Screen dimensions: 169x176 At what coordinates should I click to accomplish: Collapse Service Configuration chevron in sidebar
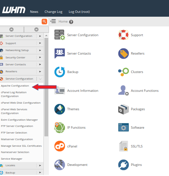pyautogui.click(x=40, y=79)
